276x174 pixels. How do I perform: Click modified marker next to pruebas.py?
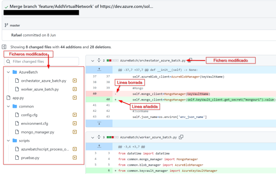[75, 157]
